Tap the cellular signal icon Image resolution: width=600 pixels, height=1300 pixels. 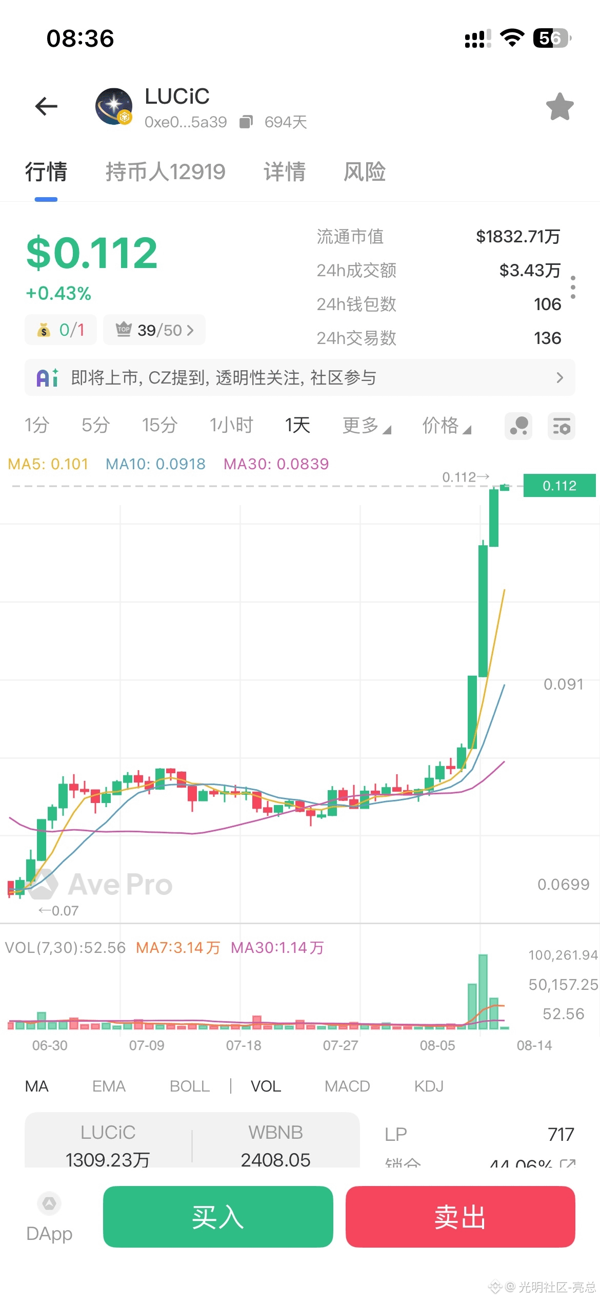coord(477,39)
